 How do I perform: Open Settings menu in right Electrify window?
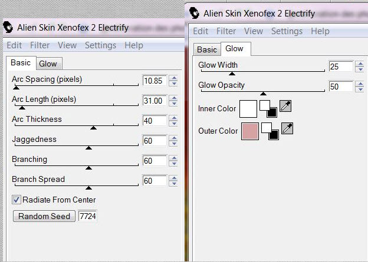pyautogui.click(x=287, y=31)
